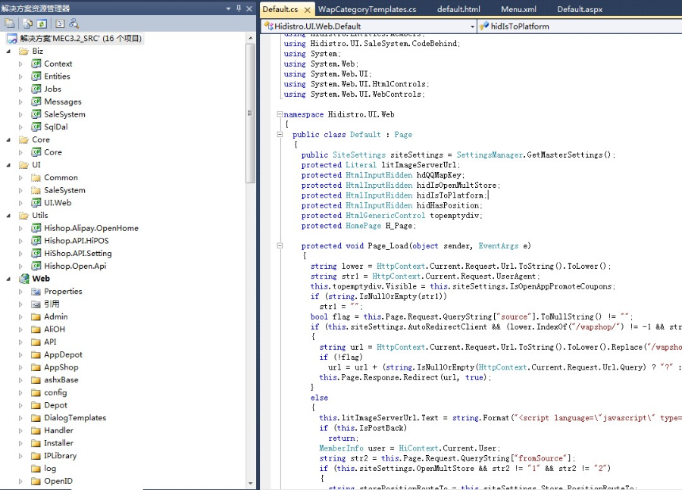Select the SqlDal project icon

[x=36, y=127]
